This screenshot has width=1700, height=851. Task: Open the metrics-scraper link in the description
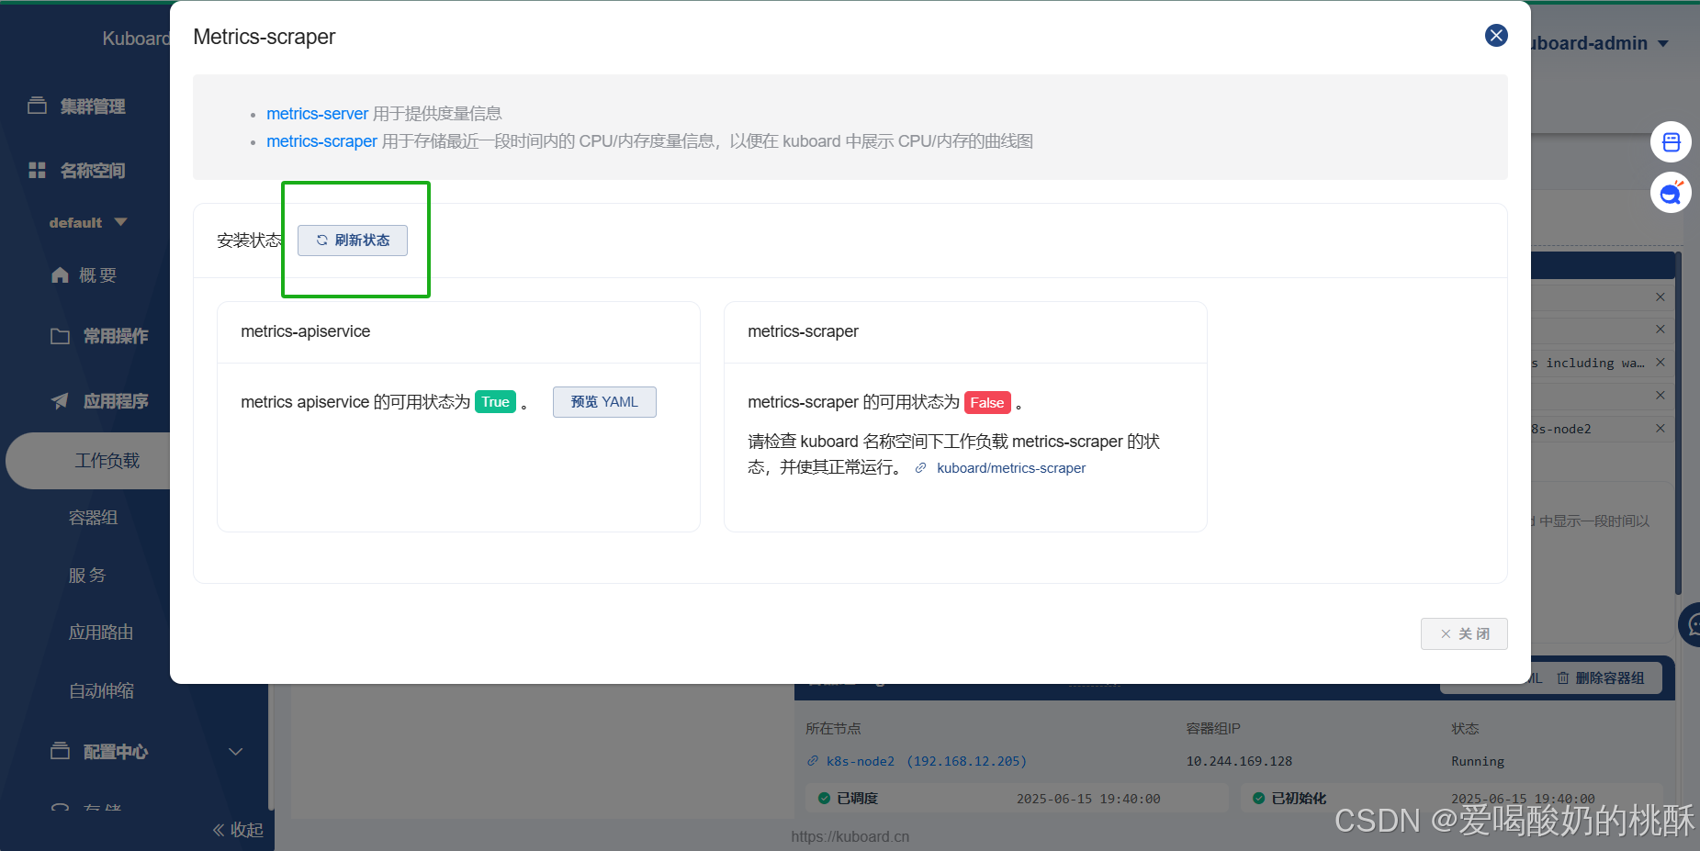[x=321, y=141]
